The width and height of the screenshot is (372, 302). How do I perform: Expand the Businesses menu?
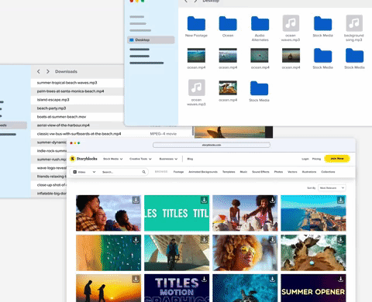(x=168, y=159)
